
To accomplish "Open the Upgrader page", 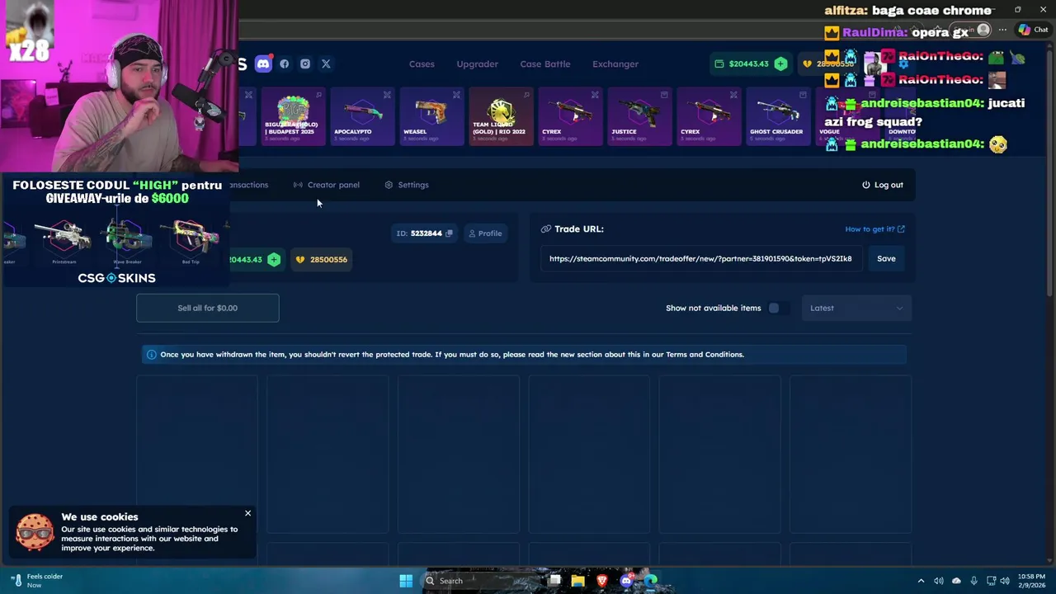I will [478, 64].
